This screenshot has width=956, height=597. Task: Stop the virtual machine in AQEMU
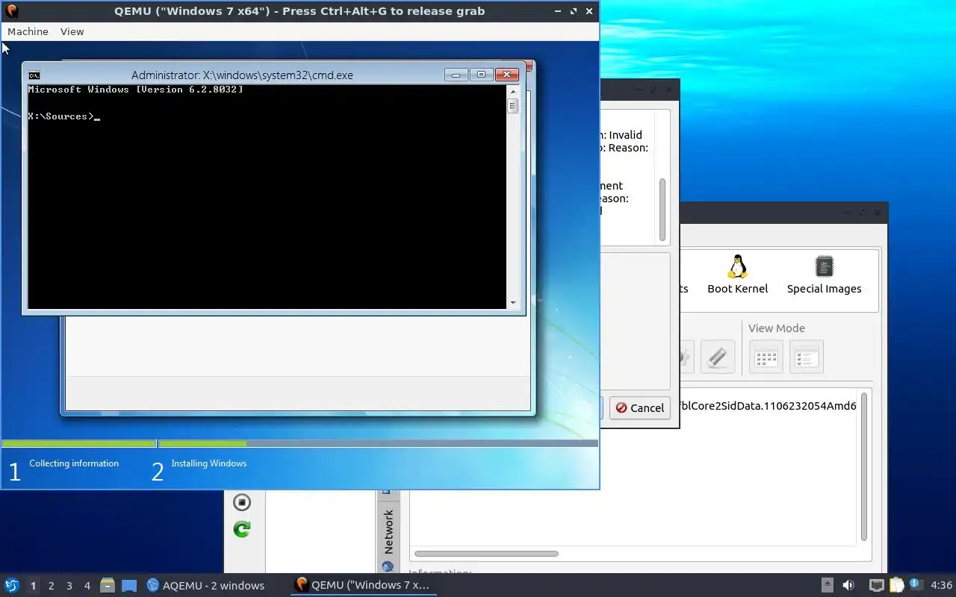coord(241,501)
